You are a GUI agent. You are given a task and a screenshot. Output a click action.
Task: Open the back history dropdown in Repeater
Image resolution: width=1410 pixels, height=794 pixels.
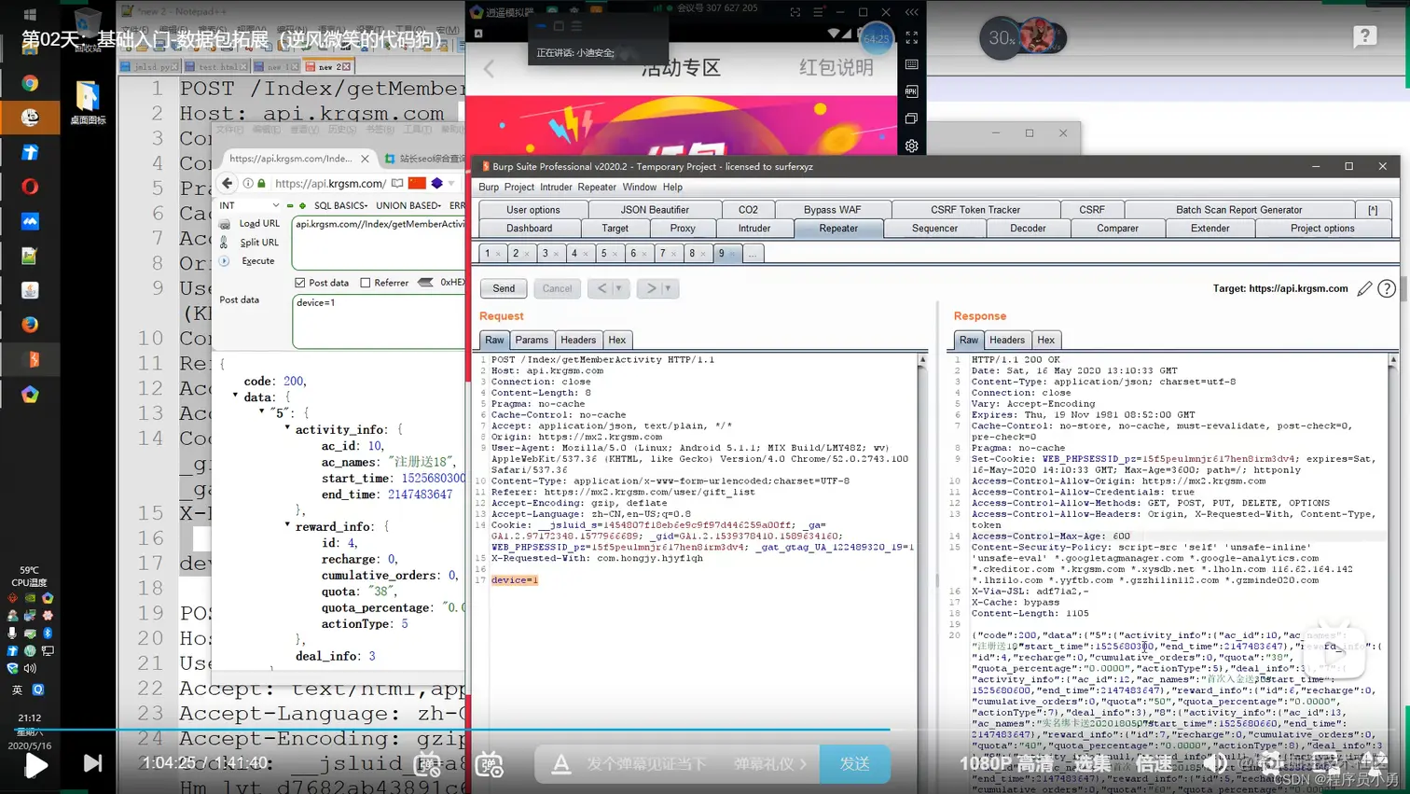(x=619, y=288)
